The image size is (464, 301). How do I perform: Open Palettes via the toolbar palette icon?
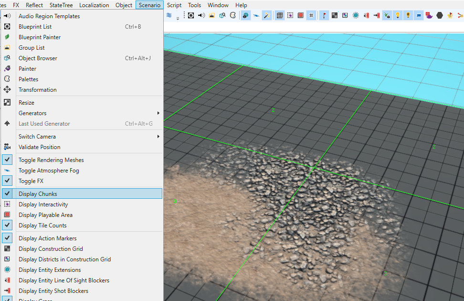coord(233,15)
